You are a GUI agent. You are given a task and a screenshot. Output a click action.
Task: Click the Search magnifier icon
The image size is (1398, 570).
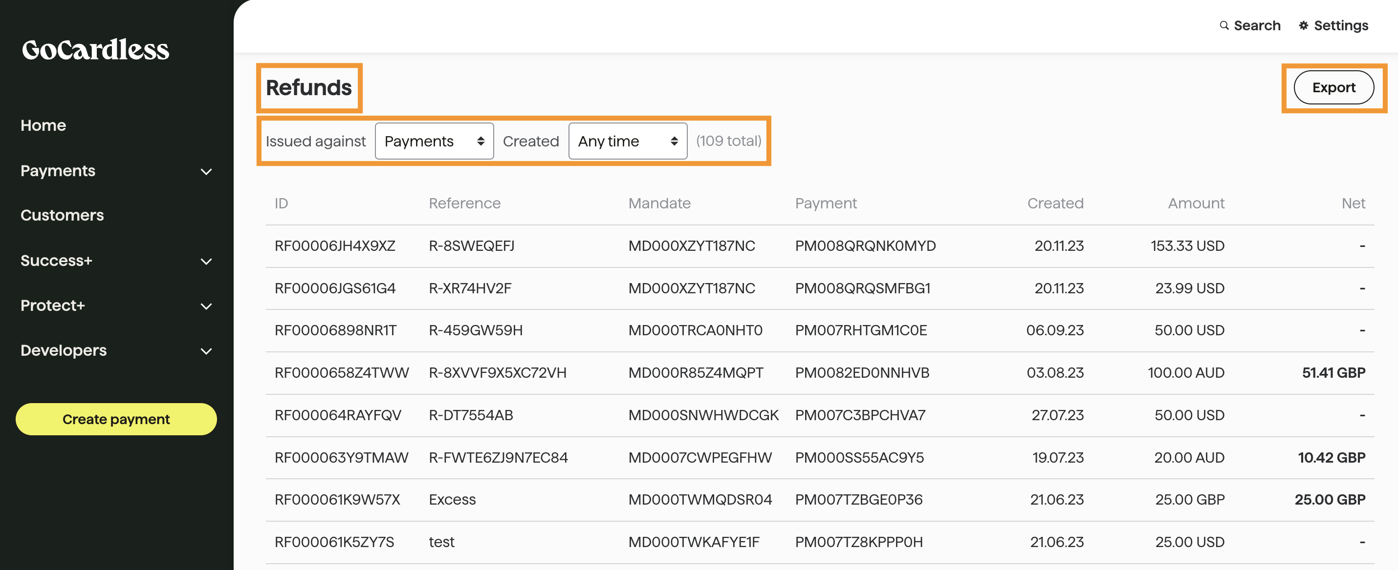[1224, 25]
